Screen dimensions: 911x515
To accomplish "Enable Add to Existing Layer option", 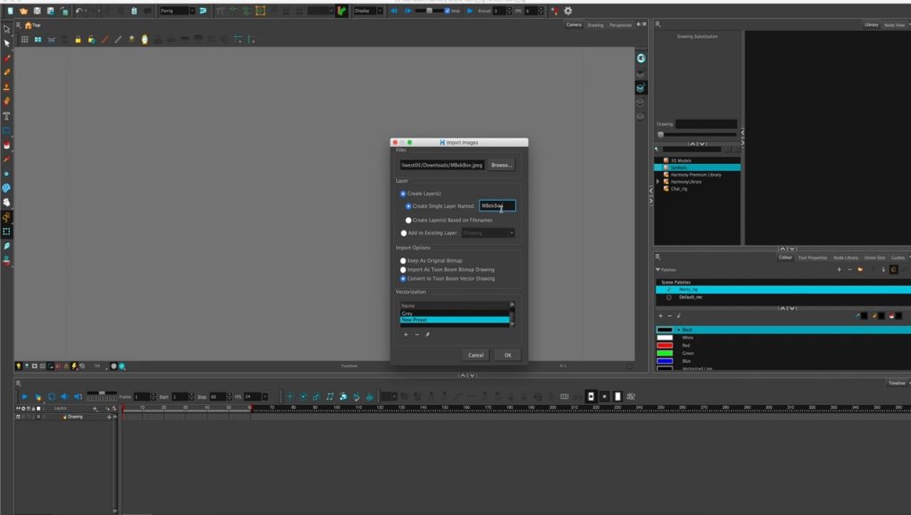I will [403, 232].
